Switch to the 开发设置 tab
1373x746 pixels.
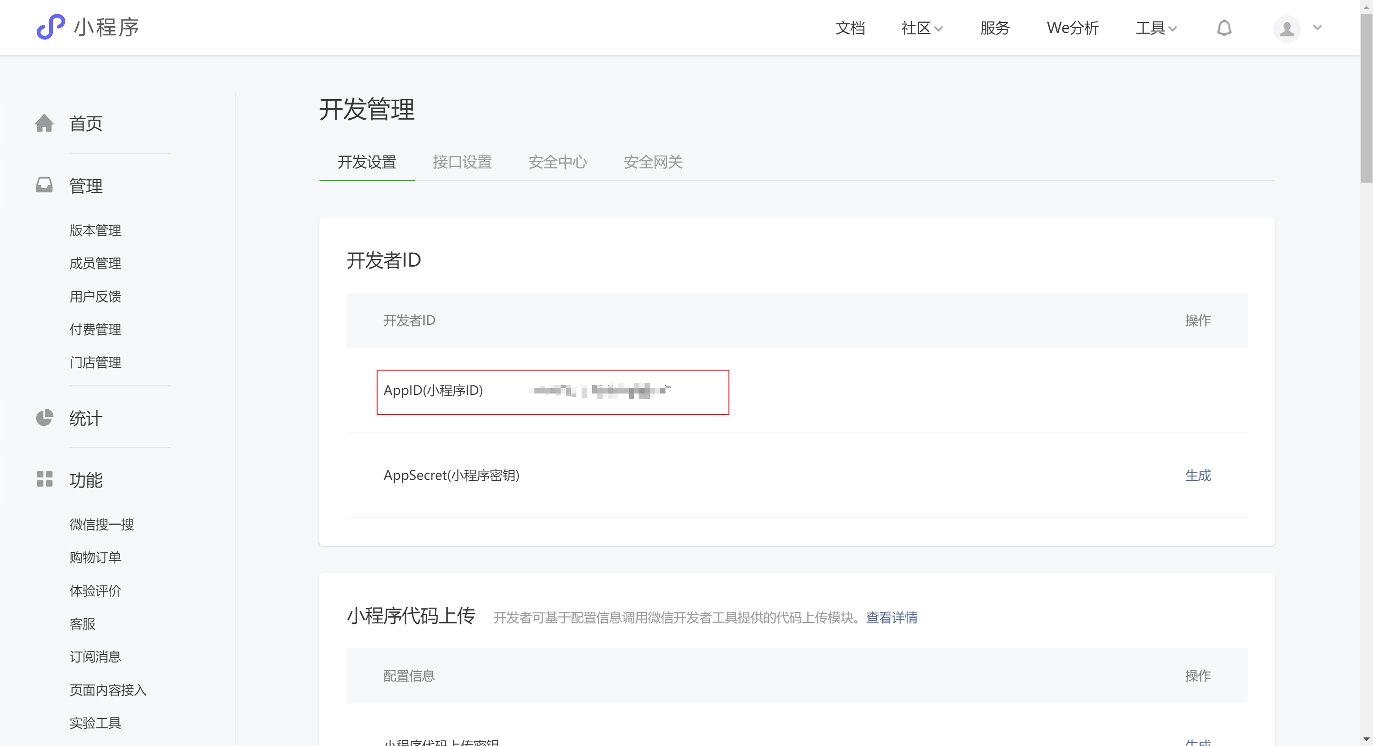tap(367, 162)
